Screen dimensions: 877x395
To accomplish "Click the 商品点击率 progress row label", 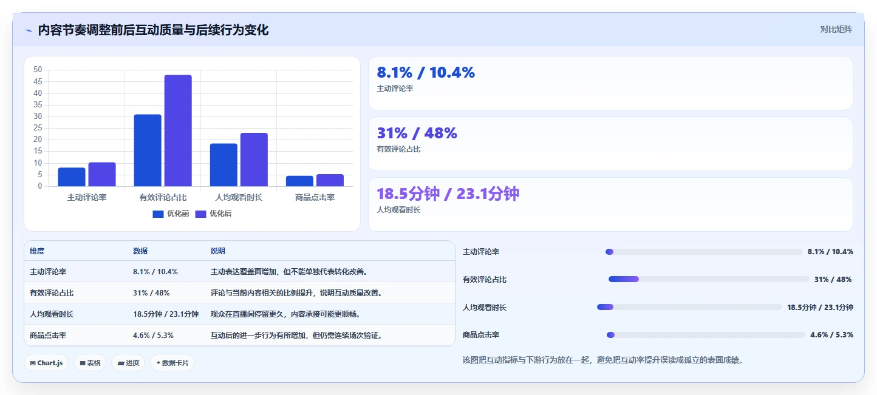I will [481, 335].
